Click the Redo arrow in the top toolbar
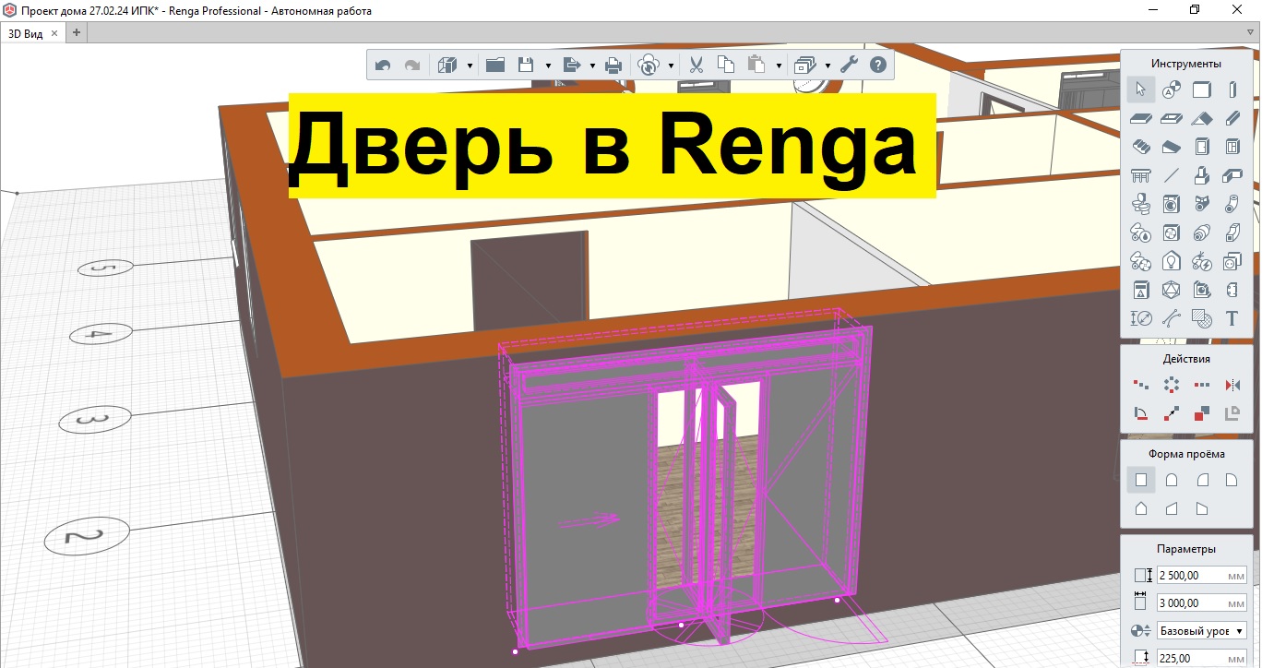 click(x=412, y=66)
